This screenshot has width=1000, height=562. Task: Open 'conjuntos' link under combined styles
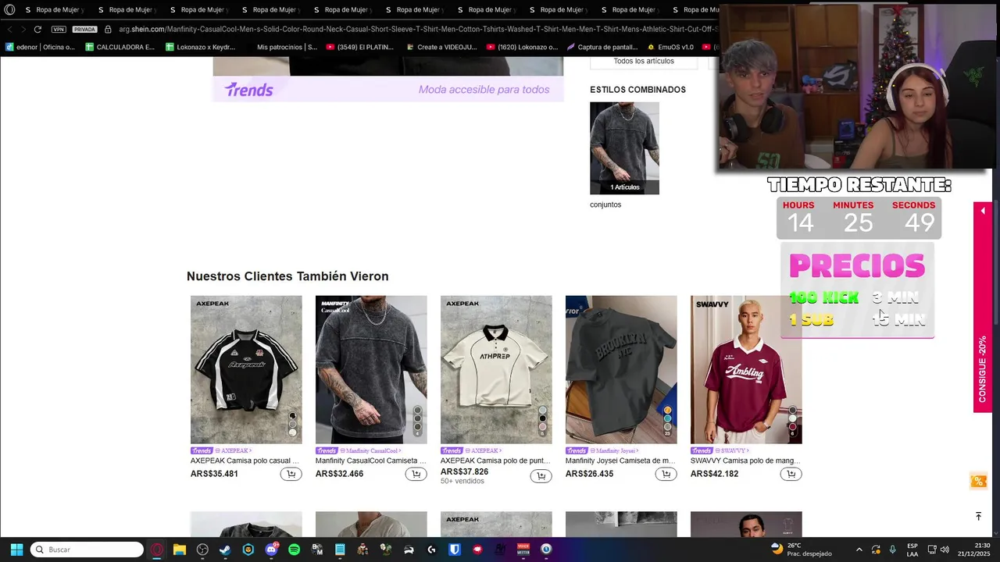605,205
